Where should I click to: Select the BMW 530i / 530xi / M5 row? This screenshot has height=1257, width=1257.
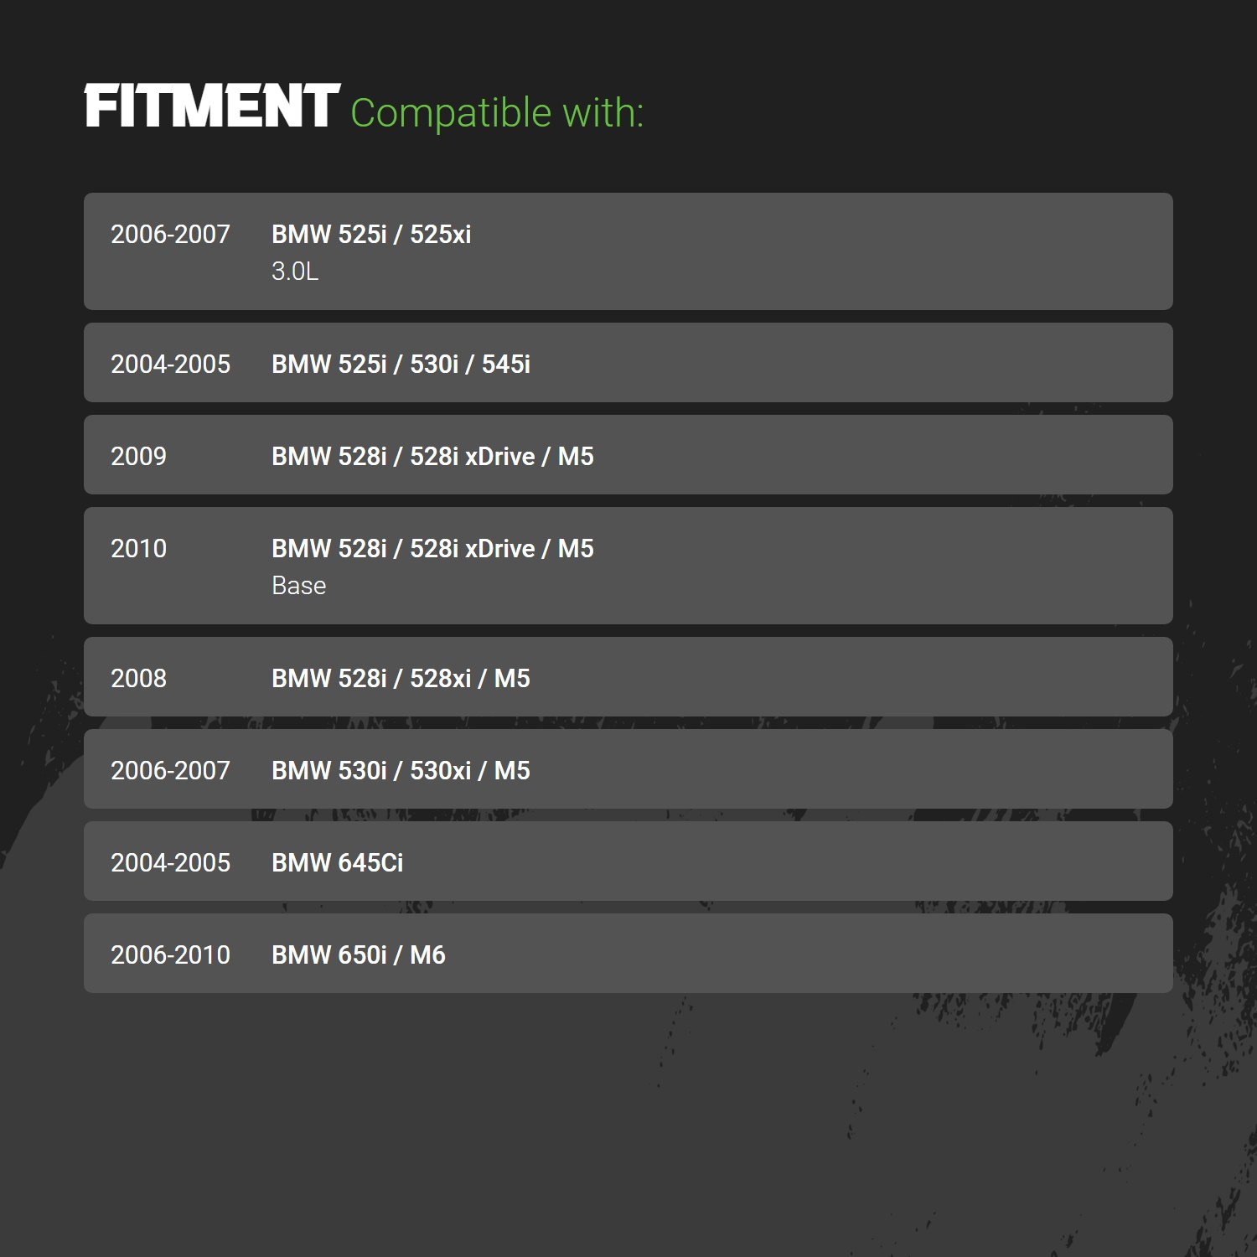click(x=628, y=769)
